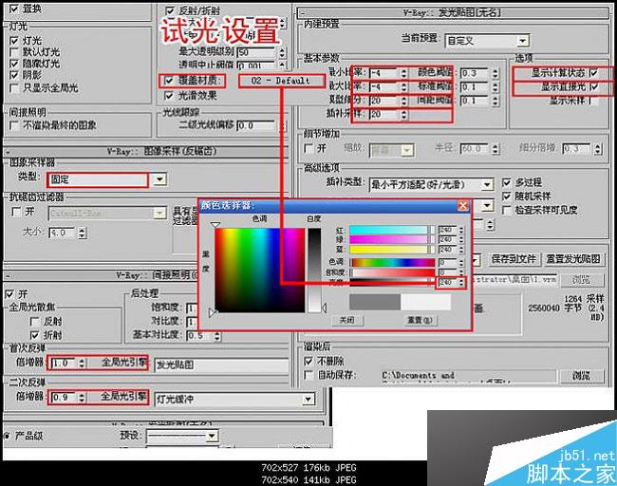Toggle the 隐藏灯光 hidden lights checkbox
The image size is (617, 486).
pyautogui.click(x=14, y=64)
